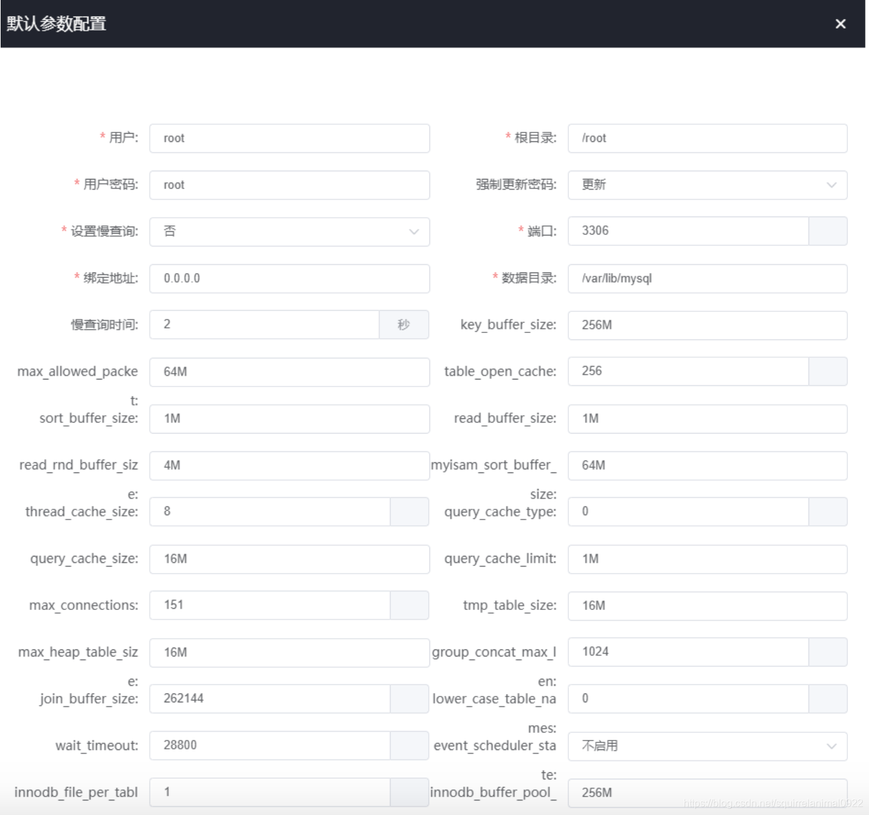Click the table_open_cache field showing 256
869x815 pixels.
click(688, 371)
